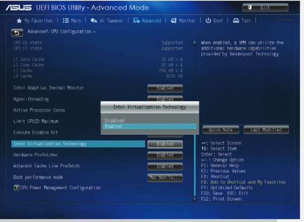Click the Advanced tab icon
The height and width of the screenshot is (222, 304).
137,21
